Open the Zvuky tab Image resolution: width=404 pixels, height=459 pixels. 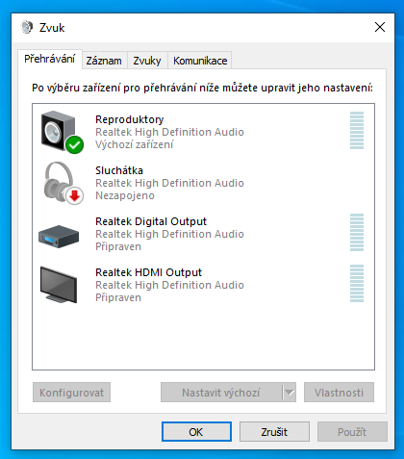147,61
